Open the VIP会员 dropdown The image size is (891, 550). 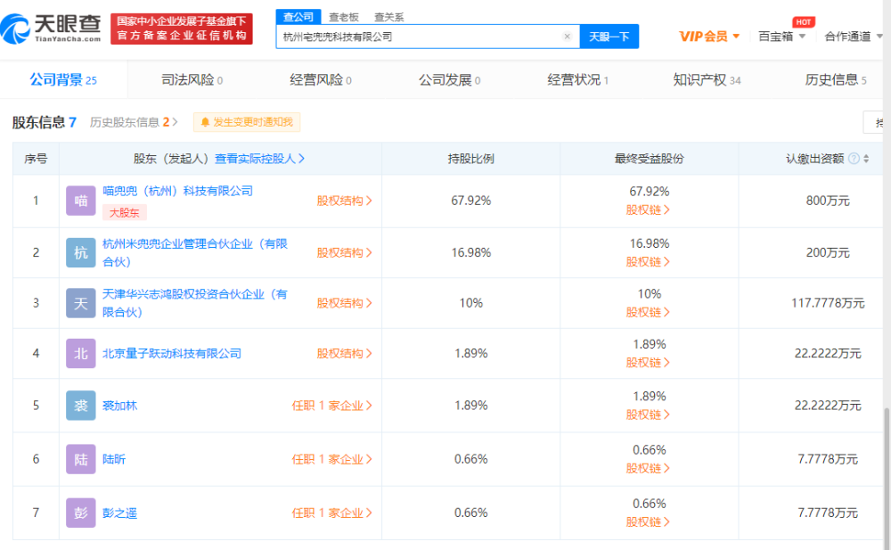click(x=709, y=37)
